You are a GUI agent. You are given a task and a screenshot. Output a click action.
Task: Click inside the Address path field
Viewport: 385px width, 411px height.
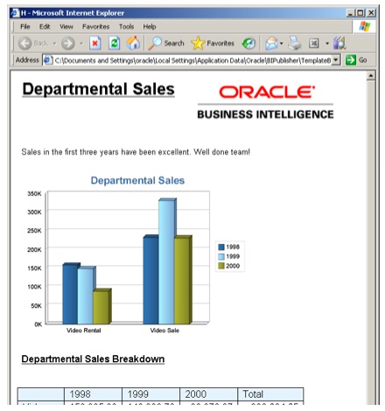pos(192,60)
